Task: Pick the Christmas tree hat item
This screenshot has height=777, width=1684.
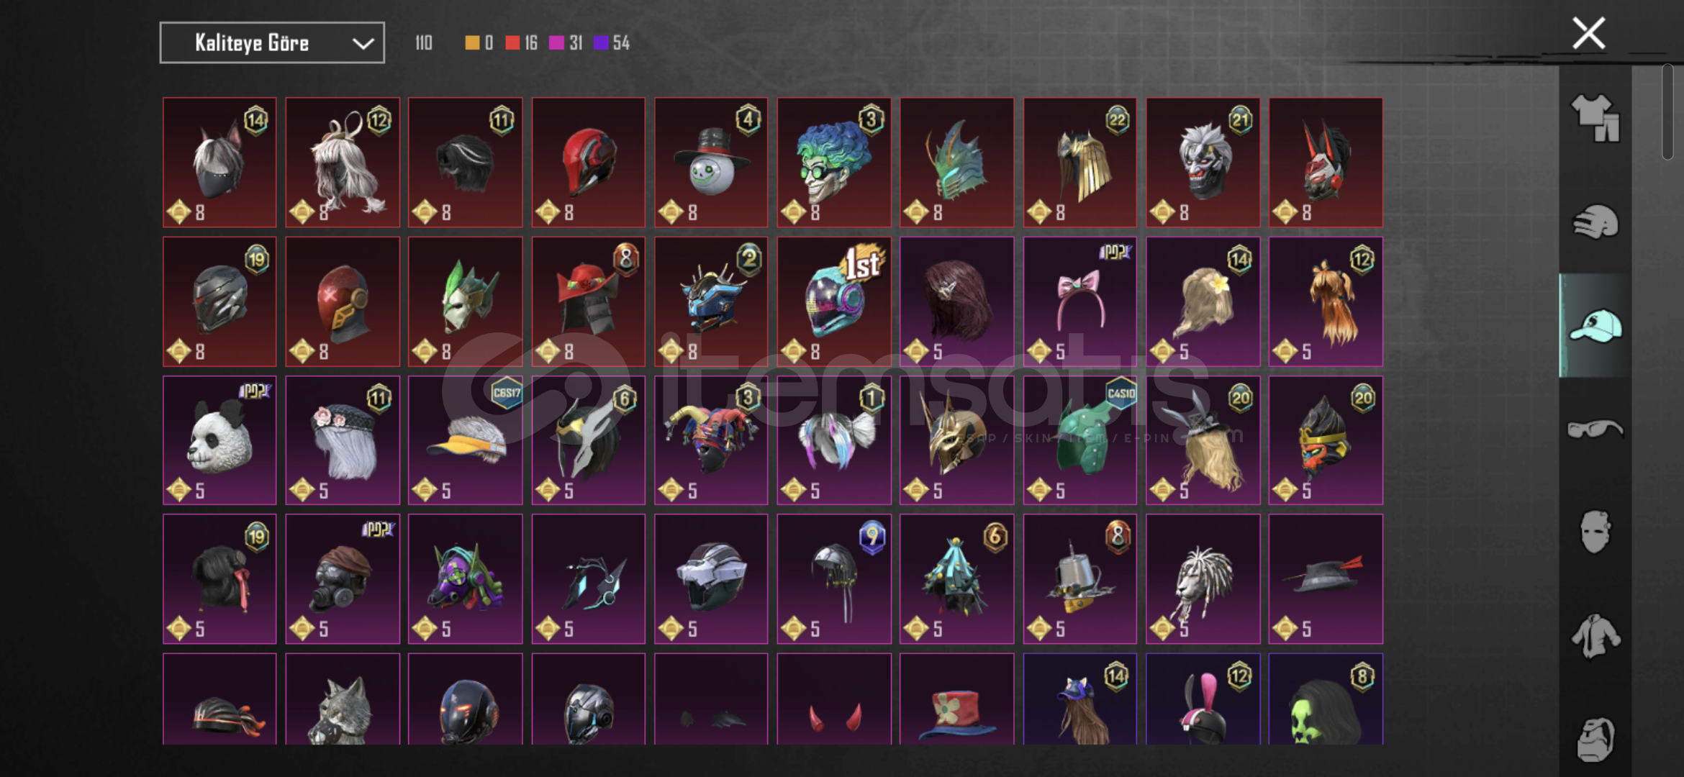Action: tap(956, 579)
